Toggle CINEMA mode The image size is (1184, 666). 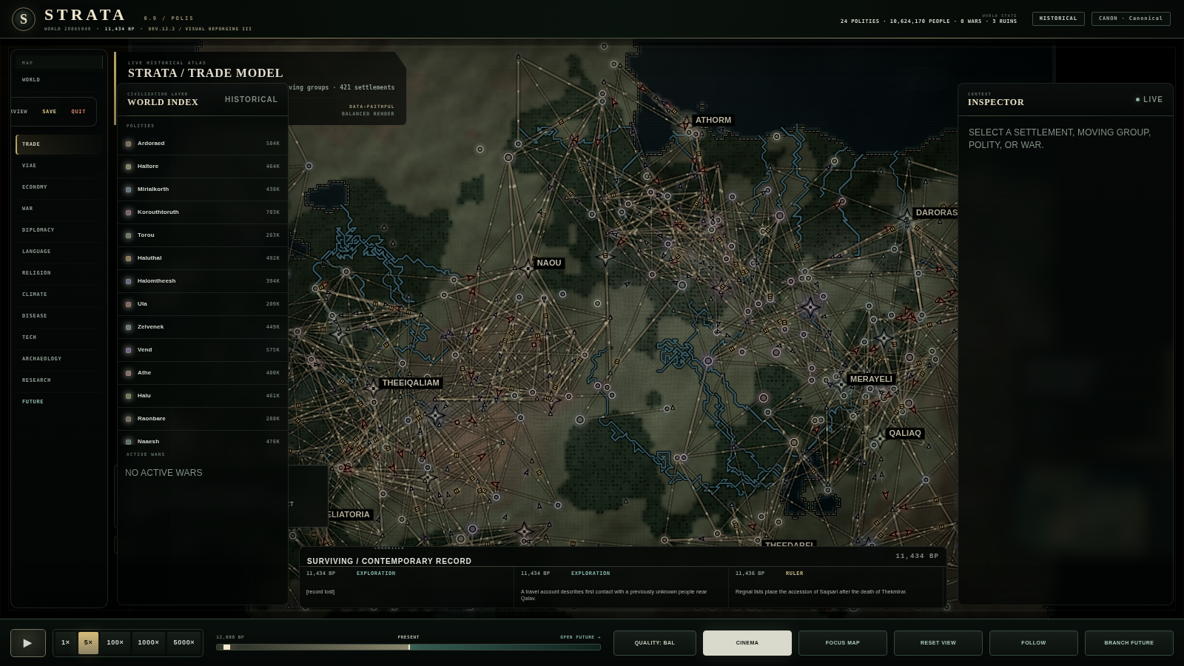tap(747, 643)
